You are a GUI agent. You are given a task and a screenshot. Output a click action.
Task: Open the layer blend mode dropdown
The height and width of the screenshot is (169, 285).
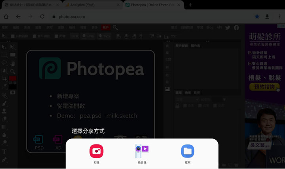(x=187, y=100)
